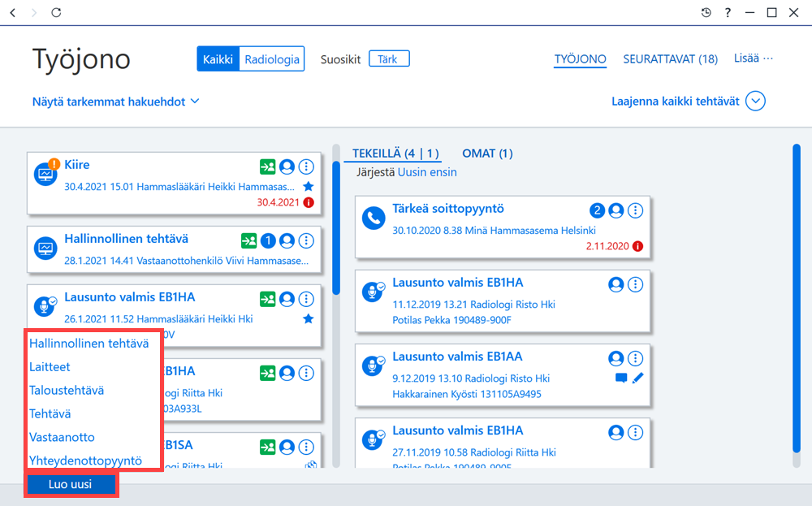Screen dimensions: 812x506
Task: Switch filter to Radiologia
Action: (272, 59)
